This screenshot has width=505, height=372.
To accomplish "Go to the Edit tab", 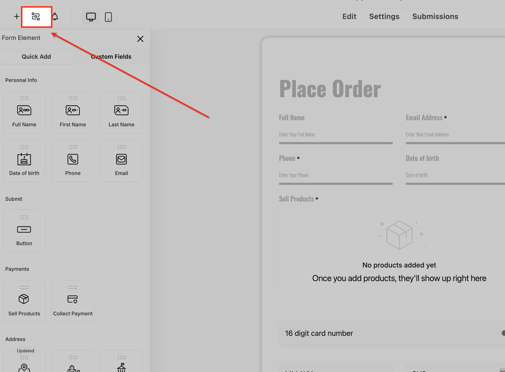I will [x=349, y=17].
